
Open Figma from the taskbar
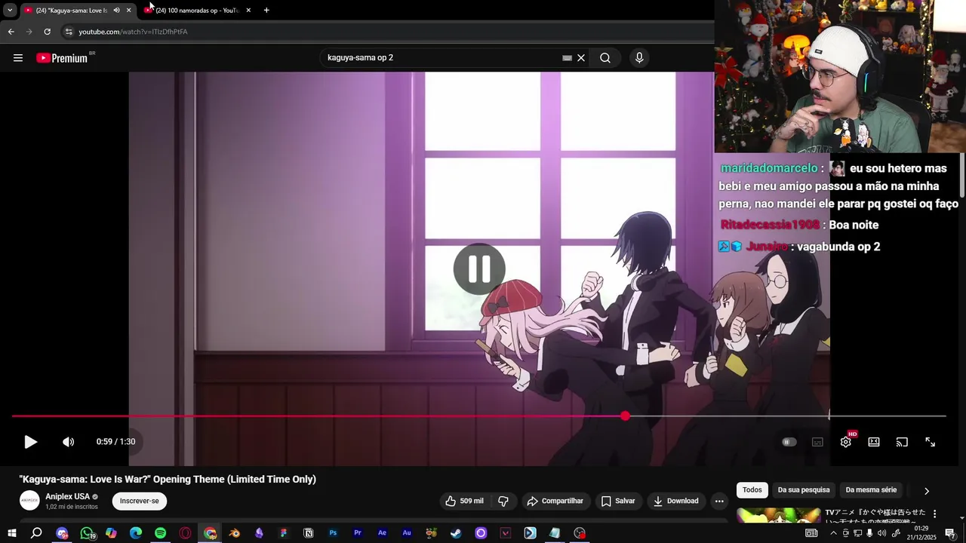coord(284,533)
